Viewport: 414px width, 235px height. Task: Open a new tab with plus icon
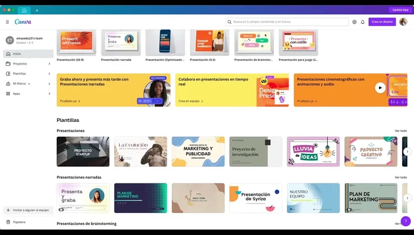(x=37, y=11)
